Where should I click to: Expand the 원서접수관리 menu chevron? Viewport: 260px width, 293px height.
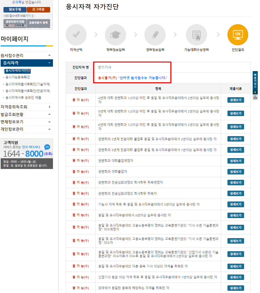[49, 55]
